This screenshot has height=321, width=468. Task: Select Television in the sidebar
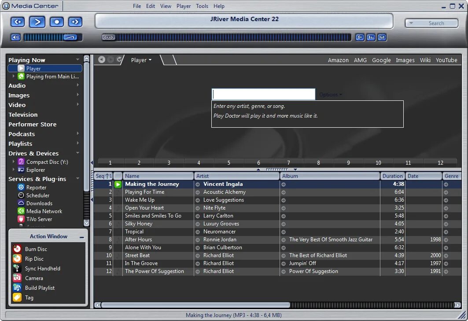(23, 114)
